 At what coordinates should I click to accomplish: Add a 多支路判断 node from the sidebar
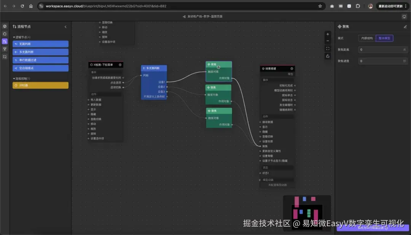coord(41,52)
